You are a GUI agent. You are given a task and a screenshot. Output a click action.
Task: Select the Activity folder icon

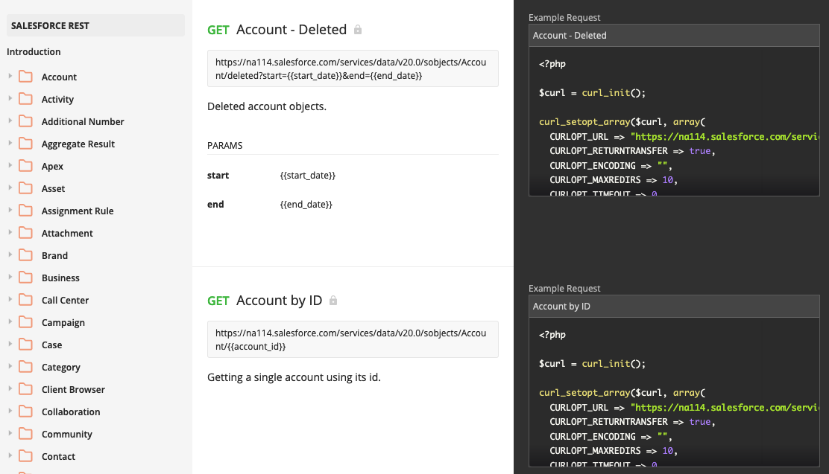[25, 99]
